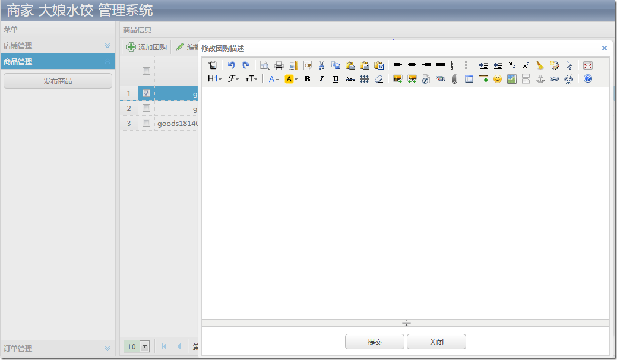Viewport: 617px width, 360px height.
Task: Insert a table
Action: pos(469,78)
